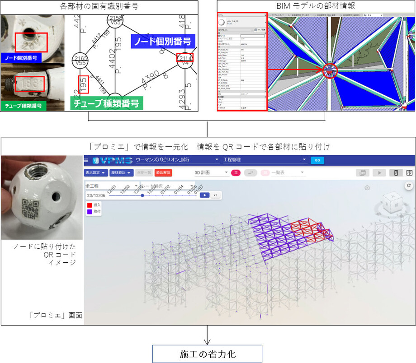Screen dimensions: 416x363
Task: Click the red 搬入 legend swatch
Action: point(90,205)
